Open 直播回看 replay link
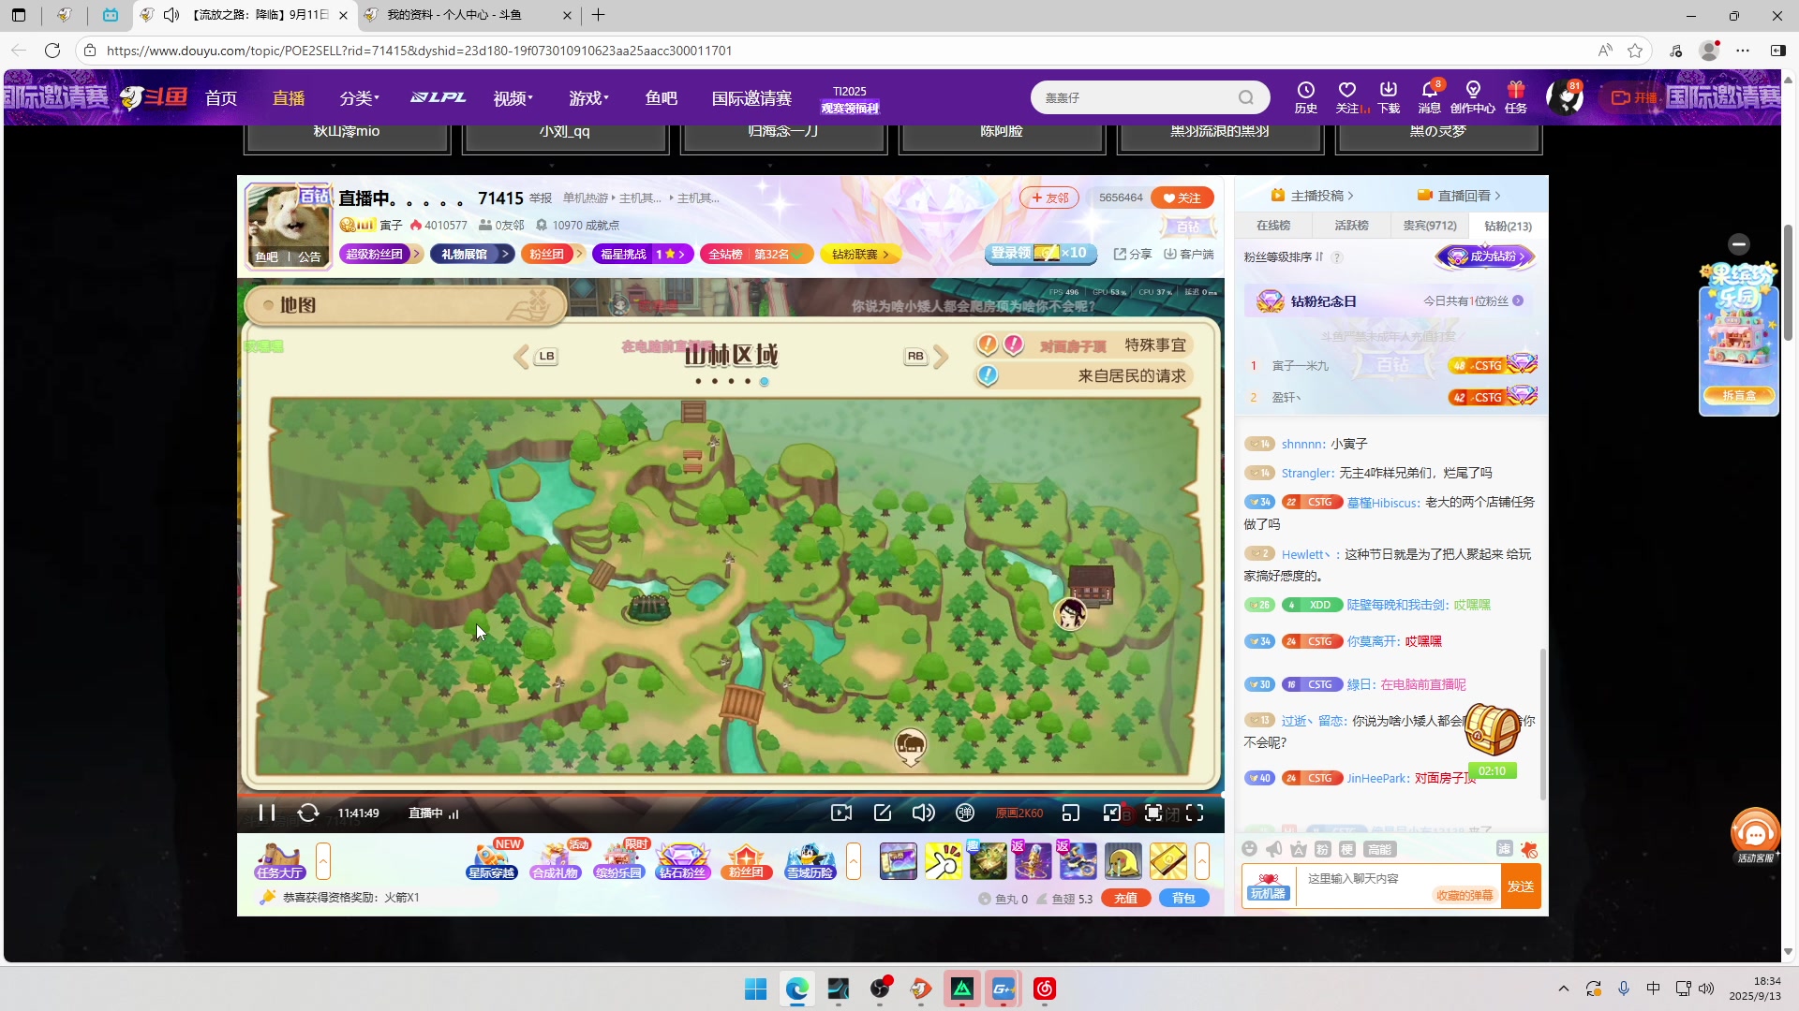Viewport: 1799px width, 1011px height. 1460,196
